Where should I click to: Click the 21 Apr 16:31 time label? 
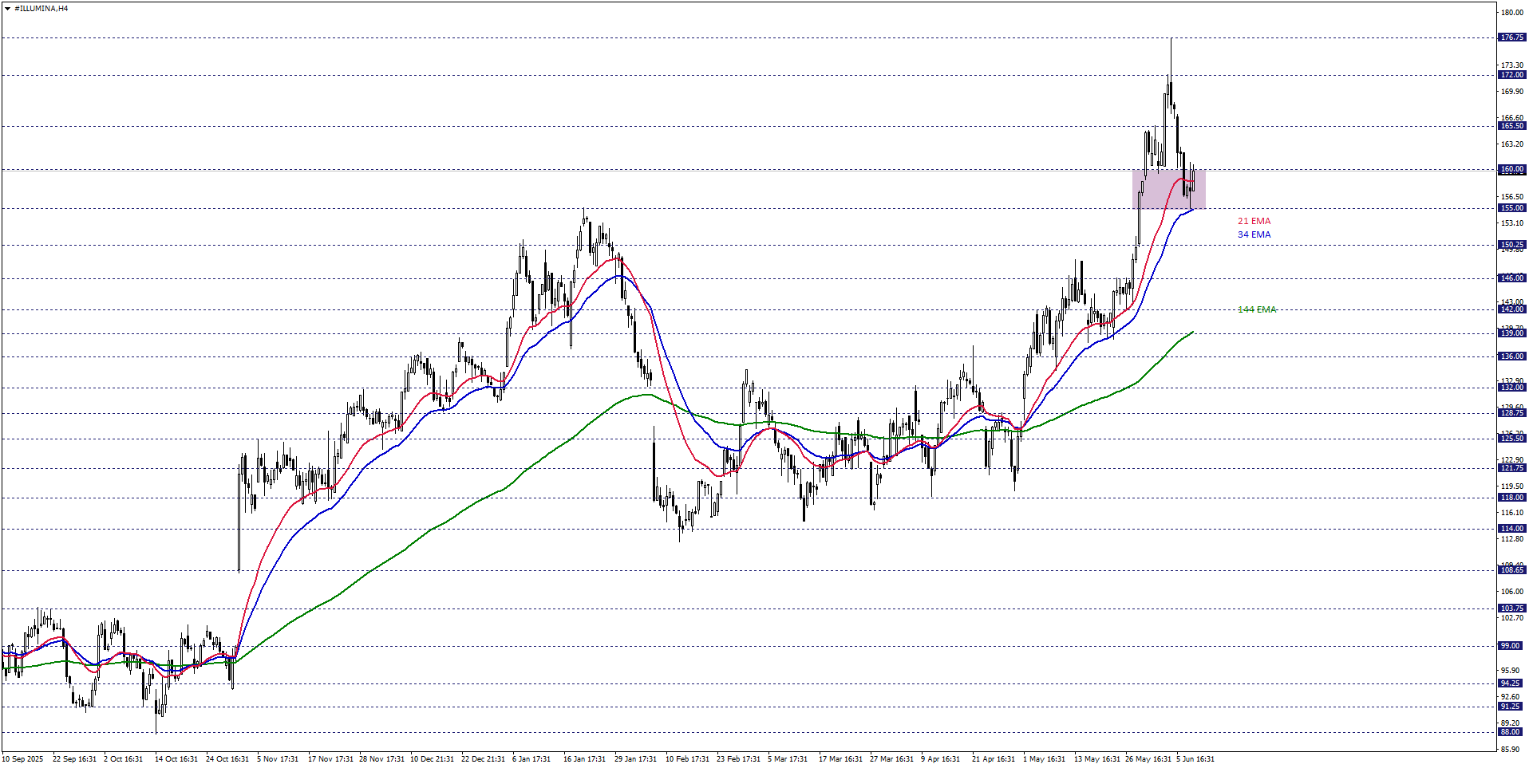(x=994, y=759)
